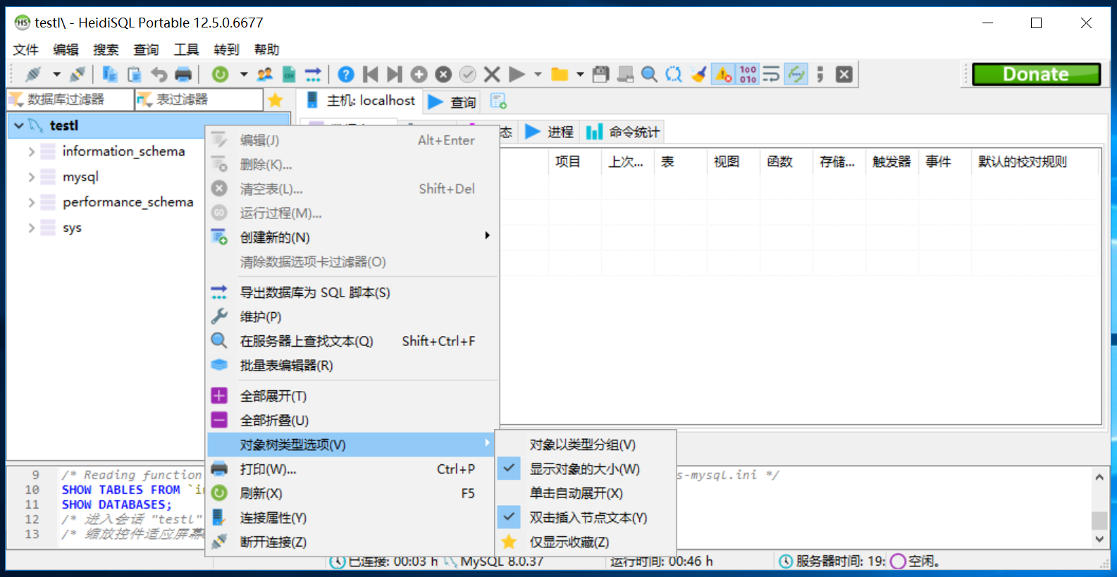Viewport: 1117px width, 577px height.
Task: Select 导出数据库为 SQL 脚本(S) context menu entry
Action: coord(352,292)
